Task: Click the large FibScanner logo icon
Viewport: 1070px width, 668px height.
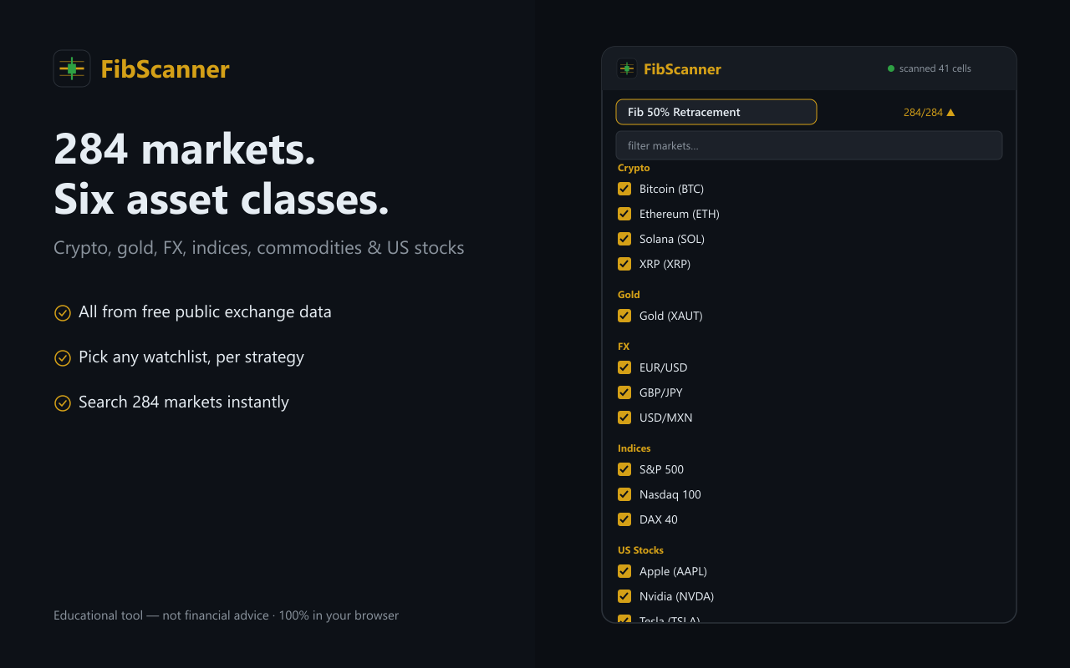Action: coord(72,68)
